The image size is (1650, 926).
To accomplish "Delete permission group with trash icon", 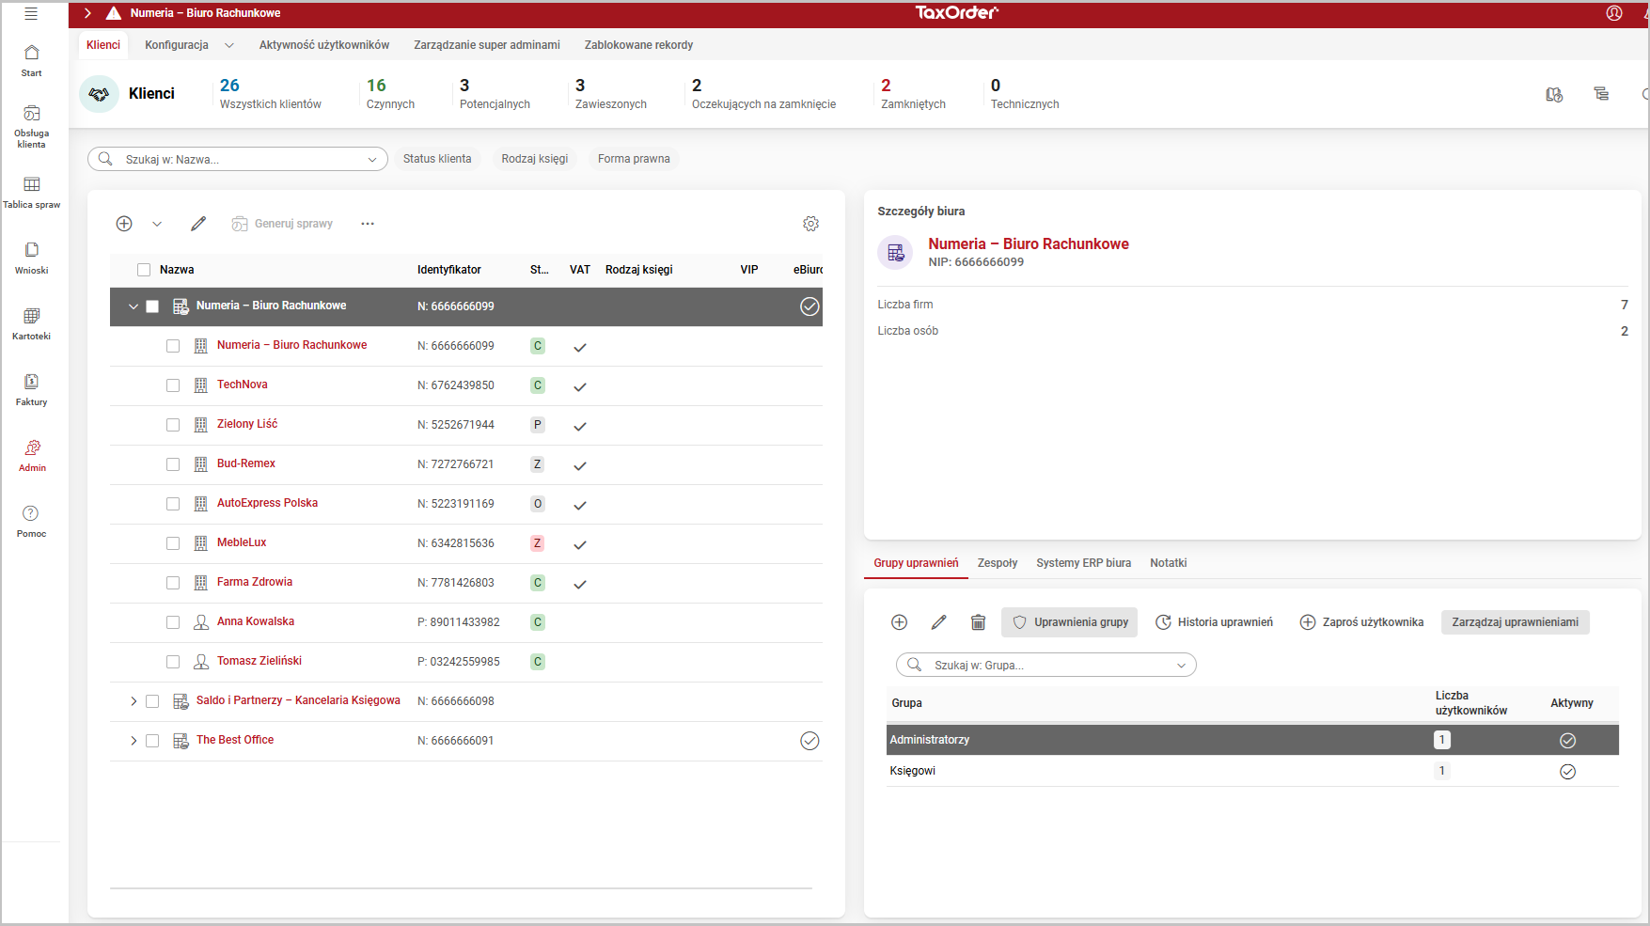I will (x=978, y=622).
